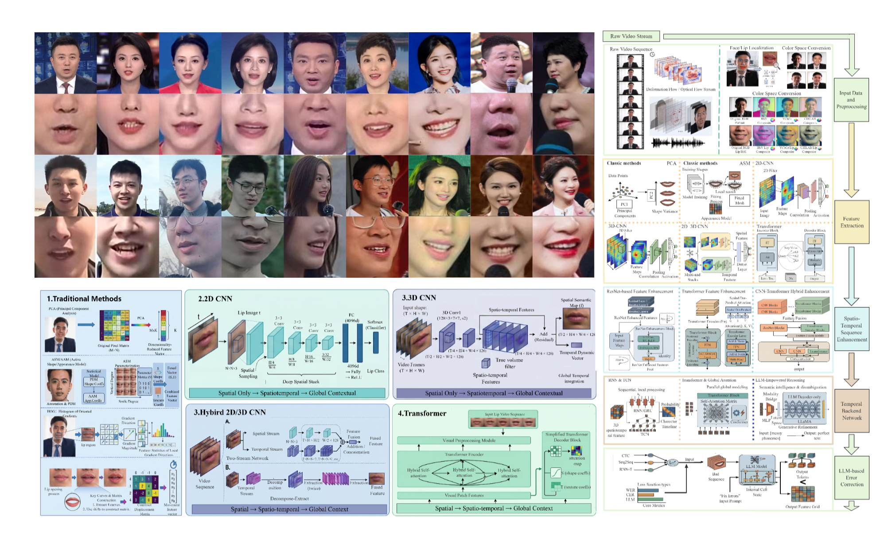This screenshot has height=547, width=896.
Task: Click the Raw Video Sequence label
Action: click(631, 49)
